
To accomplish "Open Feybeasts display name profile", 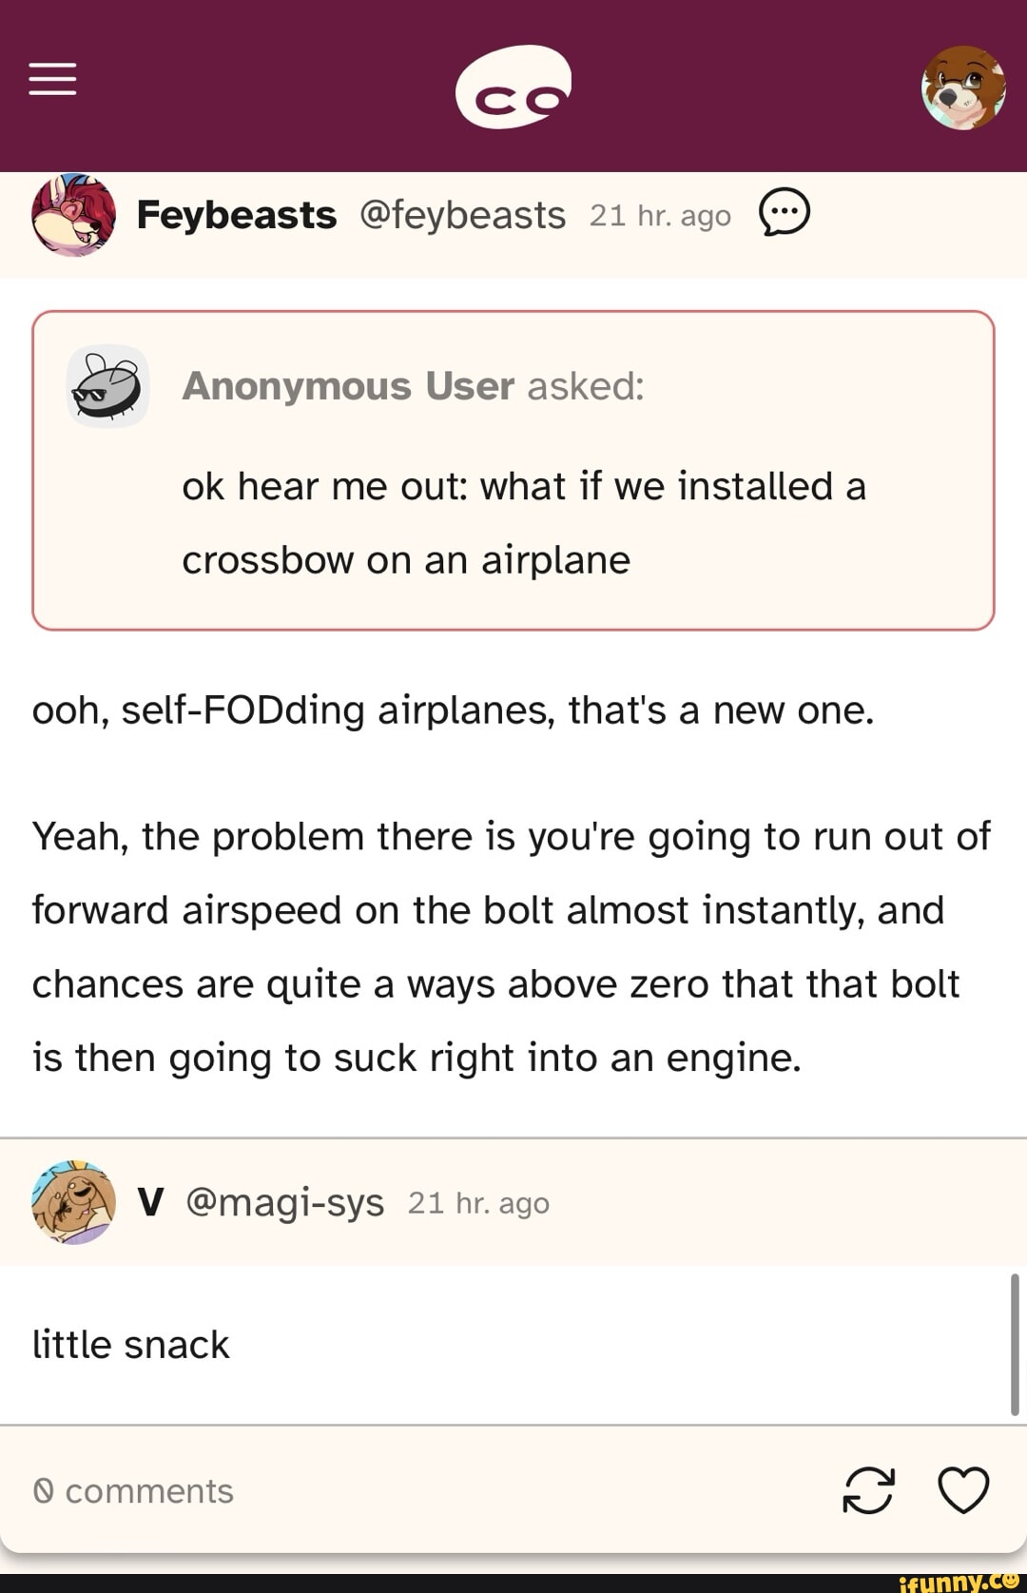I will pos(236,215).
